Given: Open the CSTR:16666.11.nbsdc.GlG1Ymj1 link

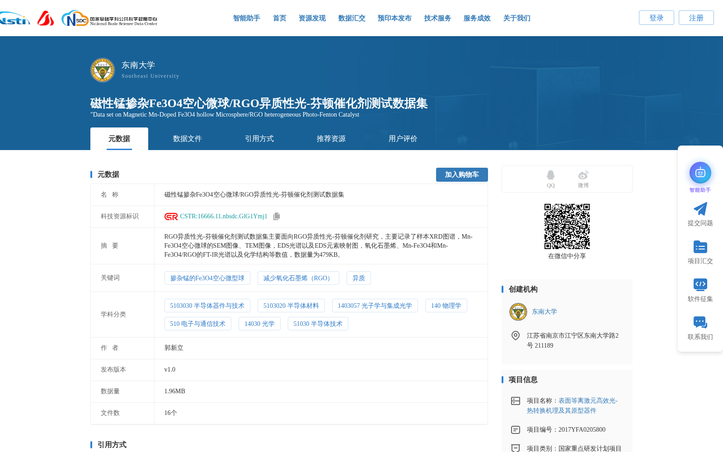Looking at the screenshot, I should (x=224, y=217).
